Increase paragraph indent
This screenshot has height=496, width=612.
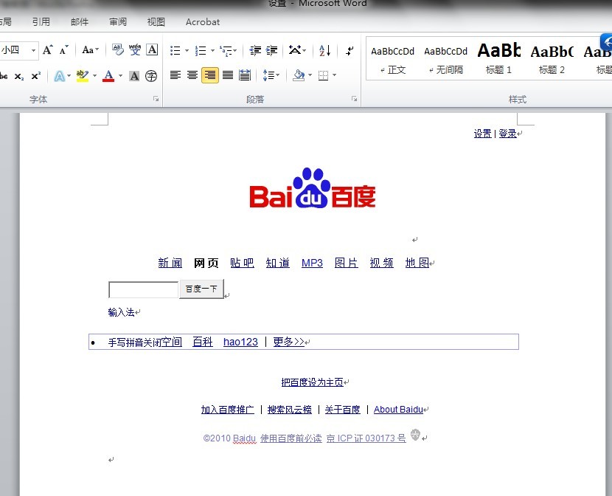pyautogui.click(x=271, y=50)
